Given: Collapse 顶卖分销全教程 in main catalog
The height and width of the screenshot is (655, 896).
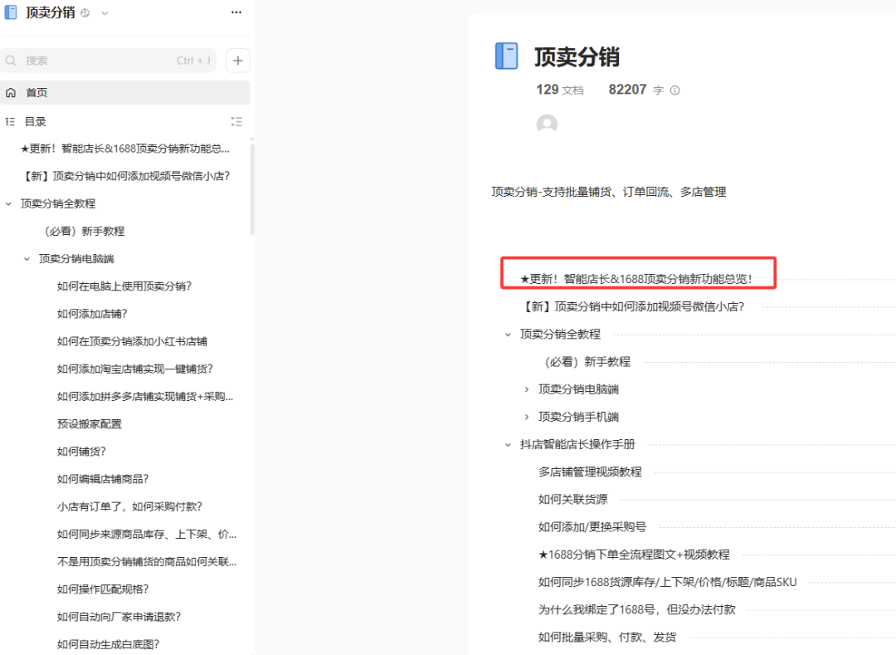Looking at the screenshot, I should [x=508, y=335].
